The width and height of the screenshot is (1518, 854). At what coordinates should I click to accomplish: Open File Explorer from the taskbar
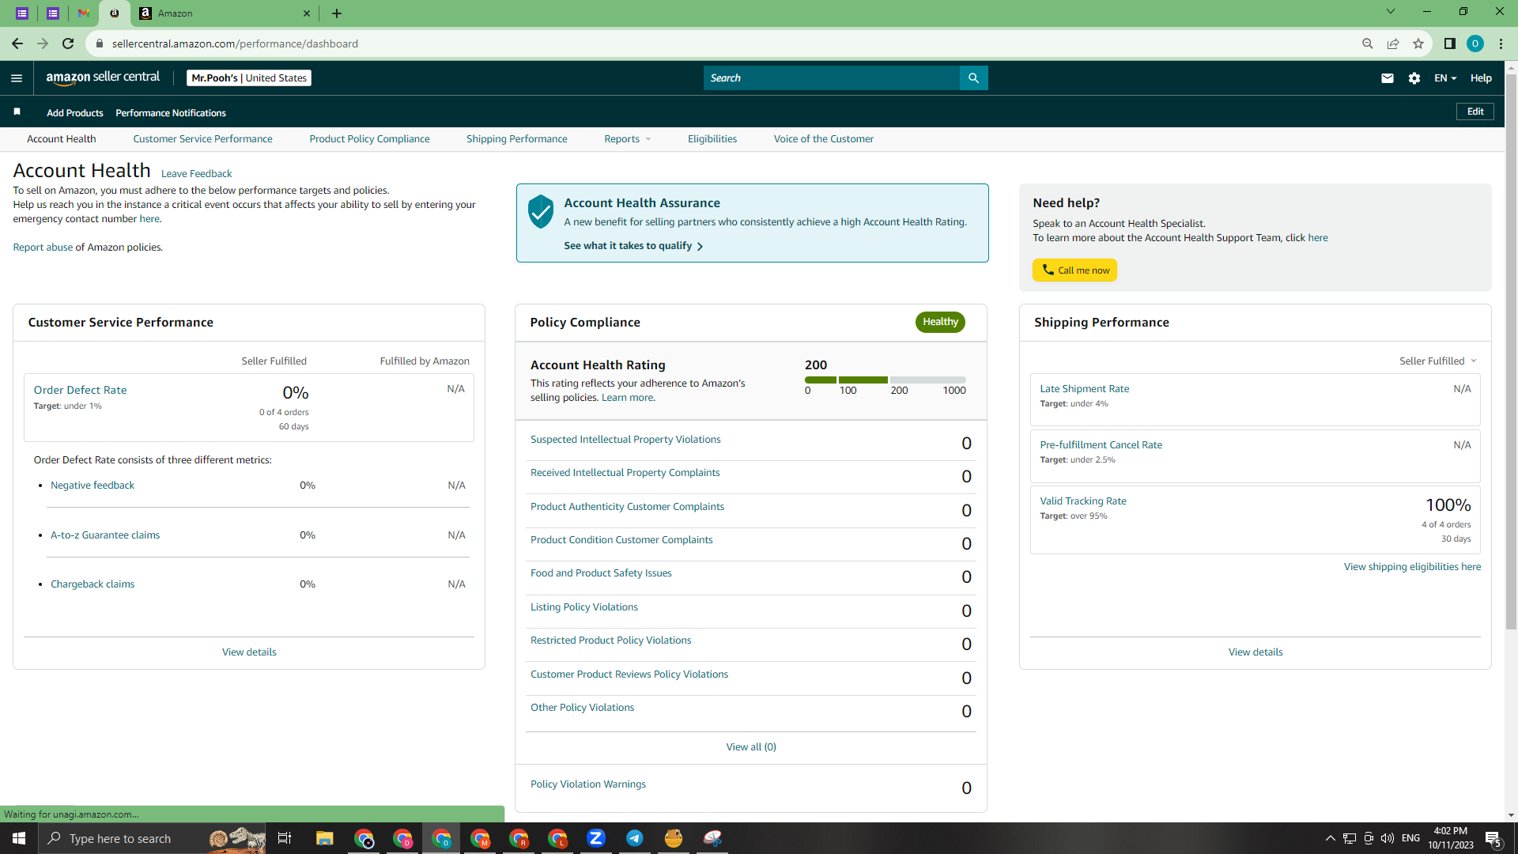(325, 838)
